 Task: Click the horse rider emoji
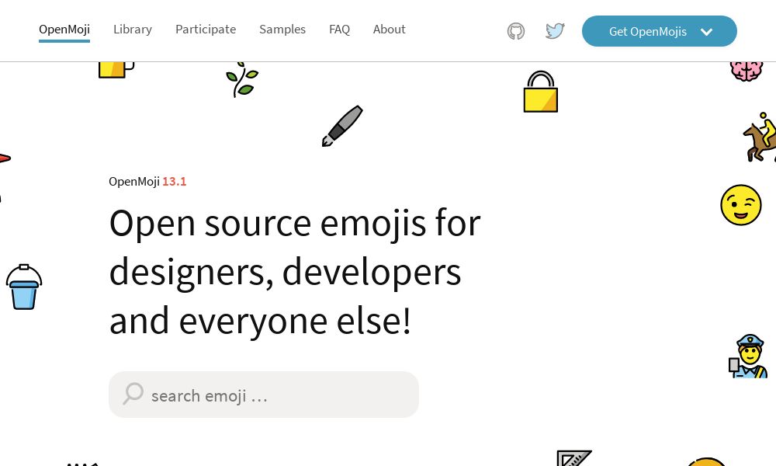pyautogui.click(x=760, y=137)
